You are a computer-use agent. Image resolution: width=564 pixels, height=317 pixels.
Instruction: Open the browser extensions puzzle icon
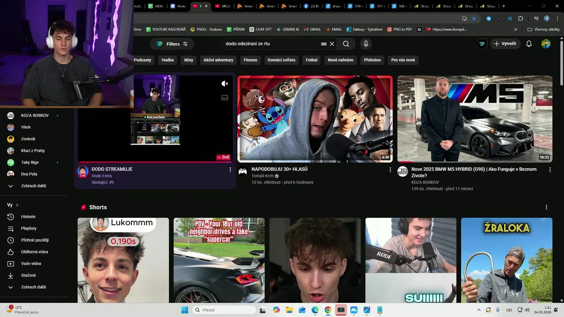pyautogui.click(x=521, y=18)
